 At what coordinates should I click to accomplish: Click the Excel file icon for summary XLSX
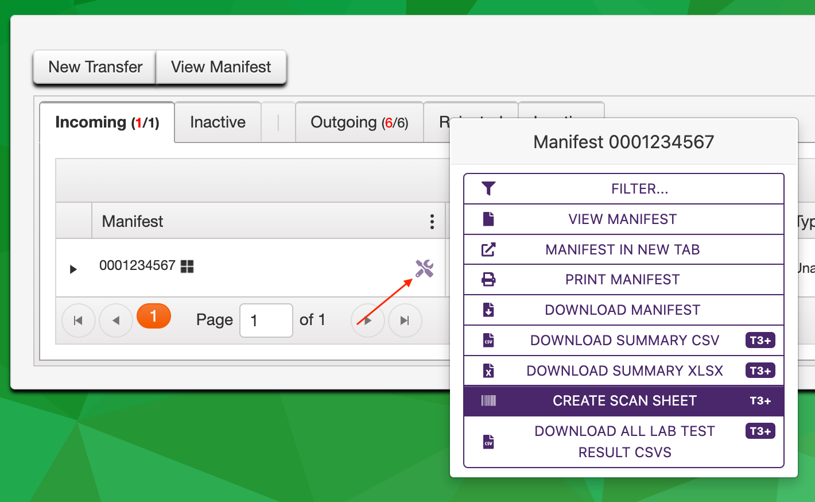(x=488, y=371)
